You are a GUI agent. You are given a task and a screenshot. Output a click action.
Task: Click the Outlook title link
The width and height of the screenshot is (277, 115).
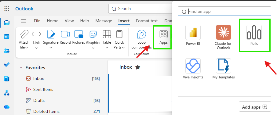24,9
